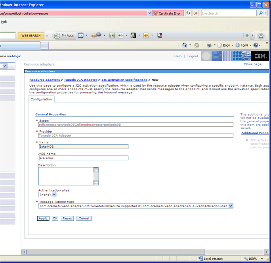Click the Live Search magnifier icon
Viewport: 271px width, 263px height.
coord(261,13)
